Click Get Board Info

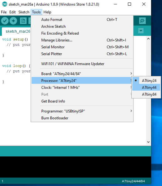[x=82, y=101]
